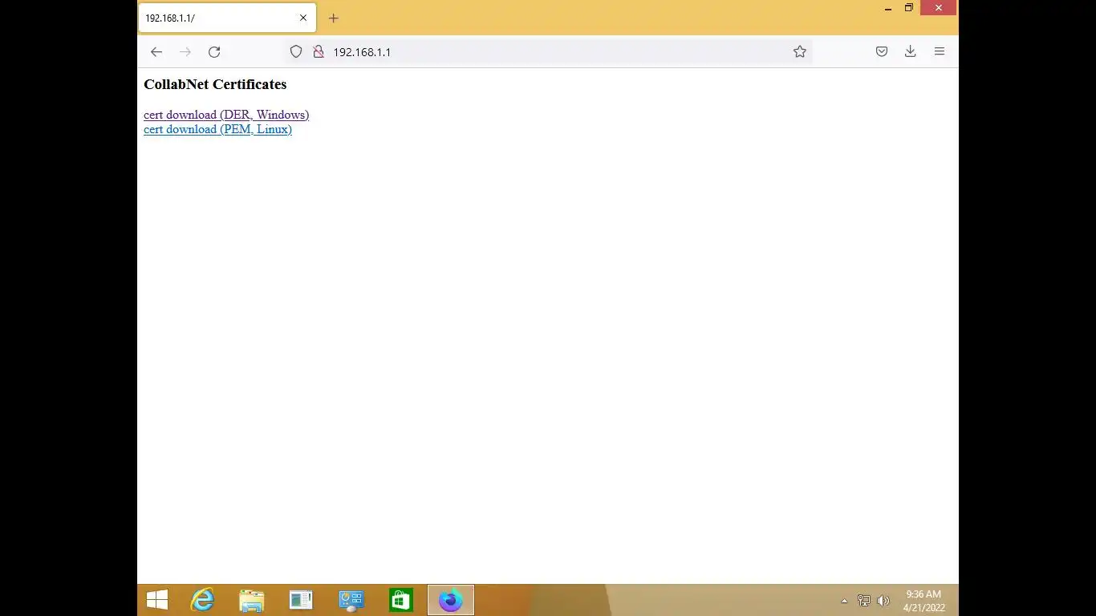Minimize the Firefox window
The image size is (1096, 616).
click(888, 8)
